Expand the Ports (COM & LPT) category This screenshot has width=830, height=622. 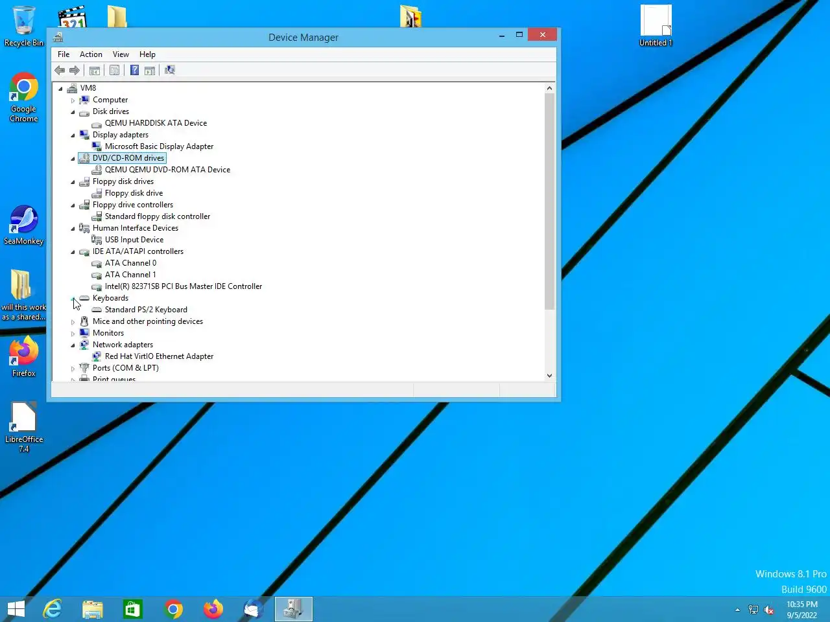[x=73, y=369]
